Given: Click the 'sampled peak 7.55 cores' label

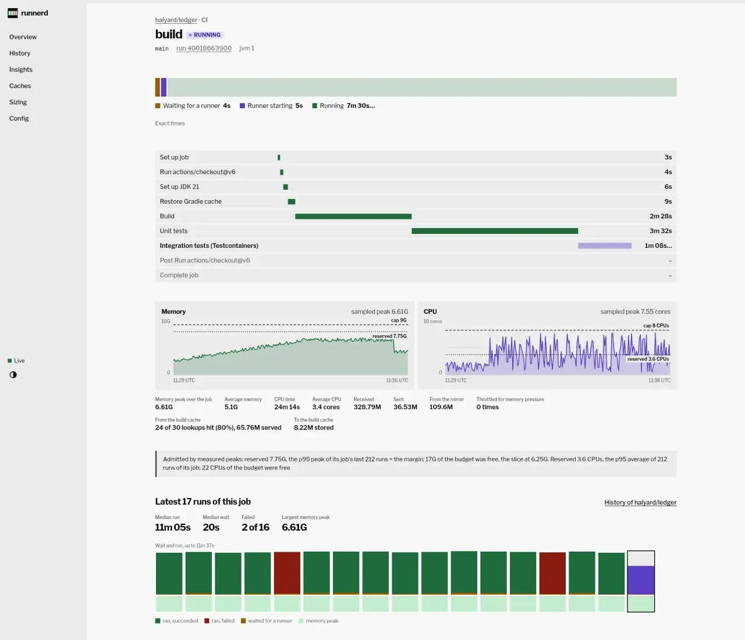Looking at the screenshot, I should tap(636, 312).
